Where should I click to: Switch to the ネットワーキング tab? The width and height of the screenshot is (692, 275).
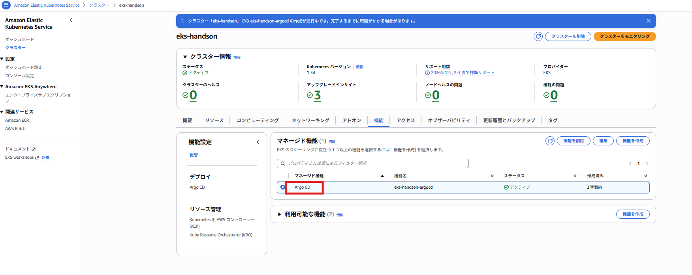coord(310,120)
